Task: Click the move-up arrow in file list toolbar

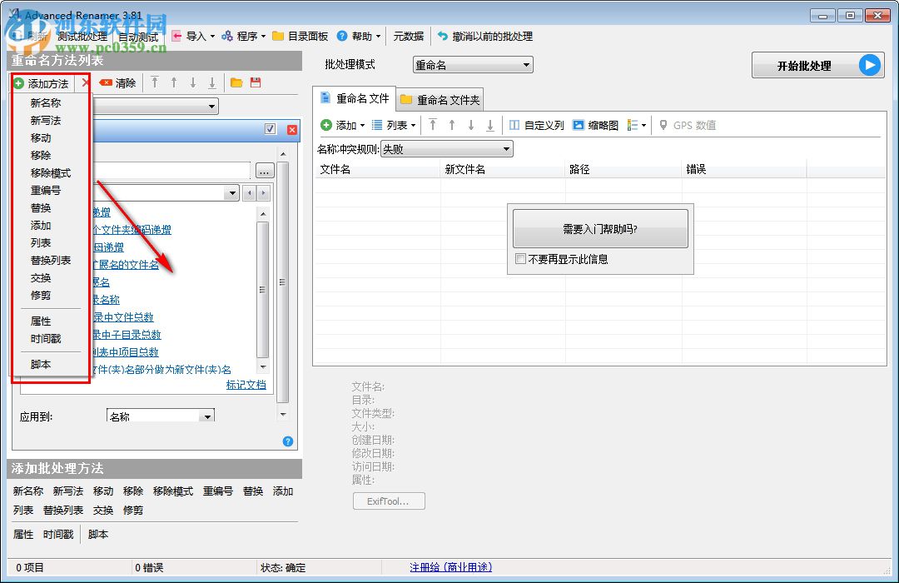Action: [x=452, y=125]
